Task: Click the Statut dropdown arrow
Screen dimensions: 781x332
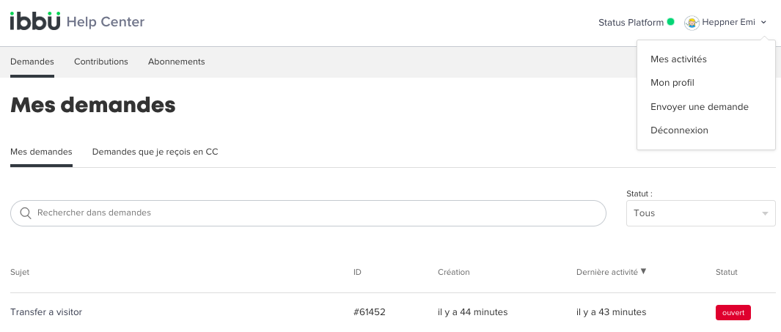Action: 765,213
